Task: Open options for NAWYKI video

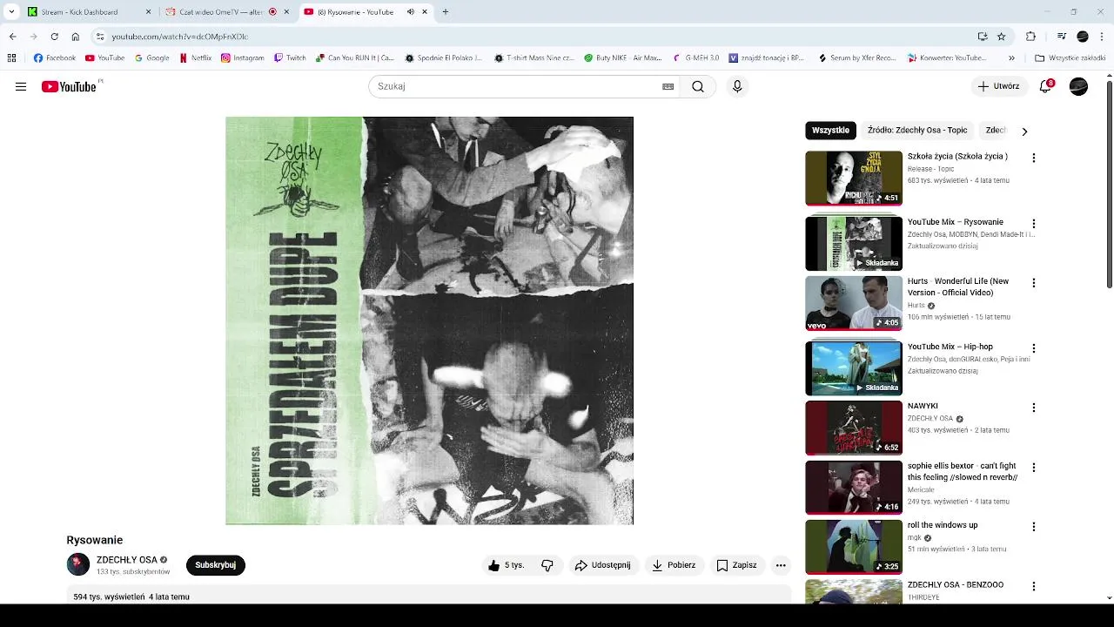Action: pyautogui.click(x=1034, y=408)
